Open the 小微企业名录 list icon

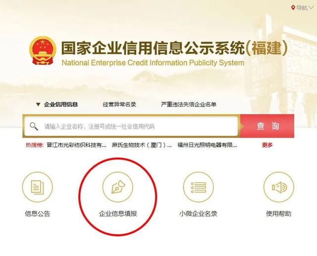click(x=198, y=187)
